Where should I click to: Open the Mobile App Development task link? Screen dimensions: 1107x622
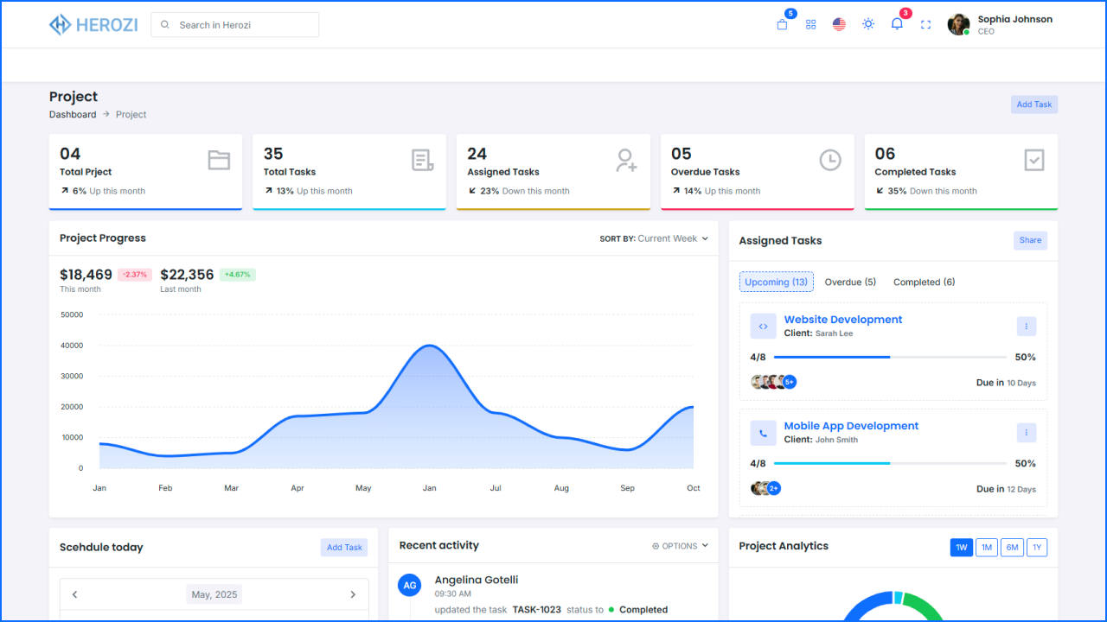850,425
